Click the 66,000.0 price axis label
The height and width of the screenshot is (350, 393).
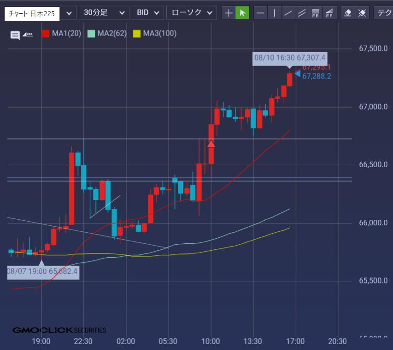point(373,223)
